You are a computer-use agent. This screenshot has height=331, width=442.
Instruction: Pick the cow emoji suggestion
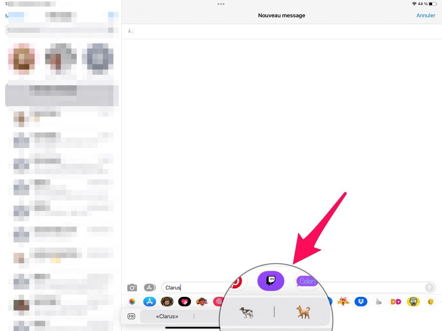(246, 312)
